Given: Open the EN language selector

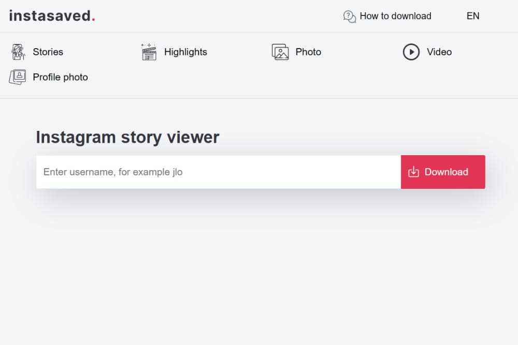Looking at the screenshot, I should pyautogui.click(x=472, y=16).
